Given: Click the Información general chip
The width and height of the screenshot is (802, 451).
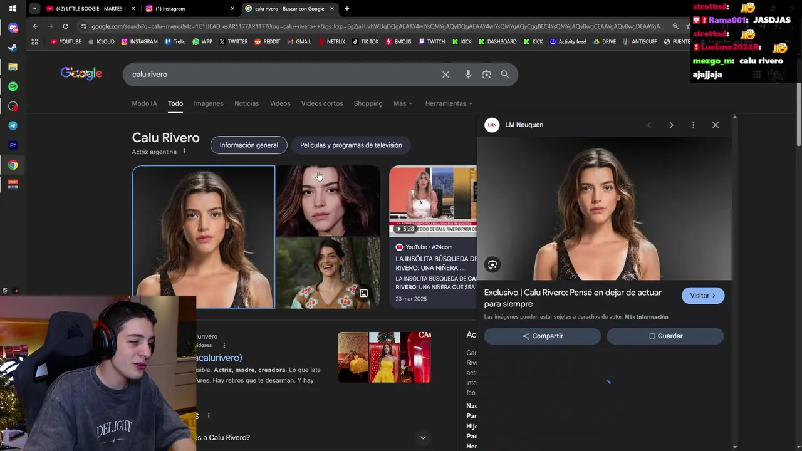Looking at the screenshot, I should (x=249, y=145).
